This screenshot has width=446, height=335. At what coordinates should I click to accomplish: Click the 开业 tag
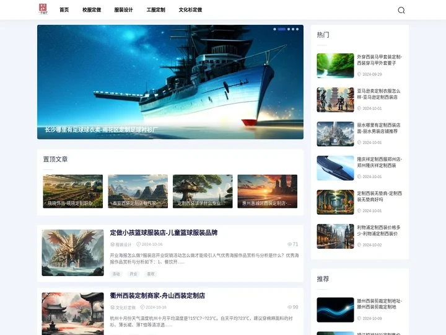(133, 274)
